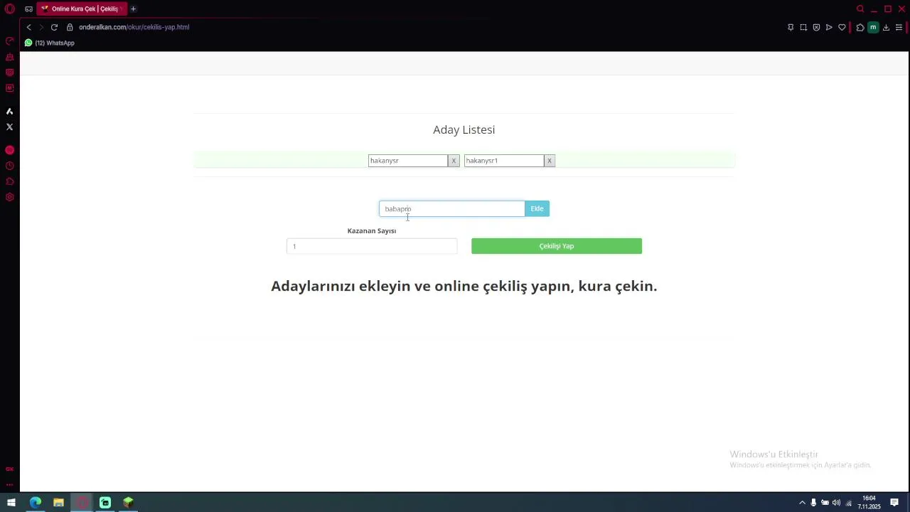Open the tab islands workspace icon
Image resolution: width=910 pixels, height=512 pixels.
click(28, 9)
